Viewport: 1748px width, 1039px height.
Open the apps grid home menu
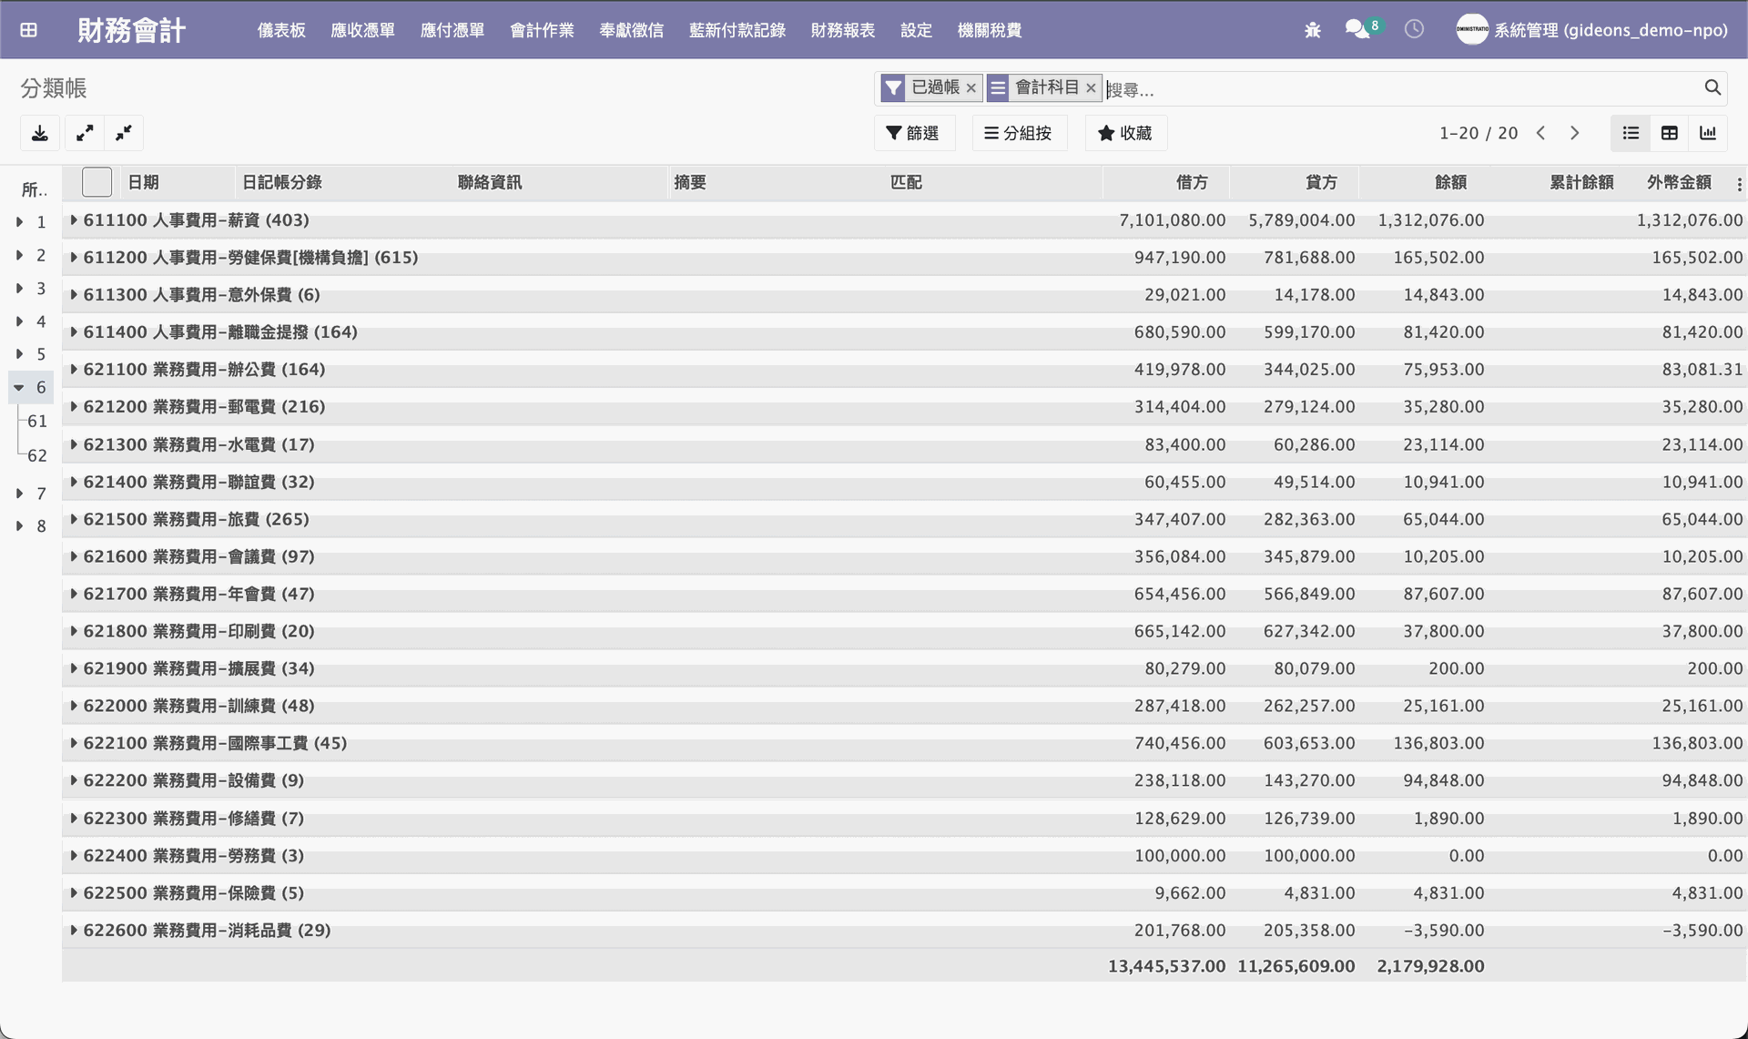(x=29, y=30)
